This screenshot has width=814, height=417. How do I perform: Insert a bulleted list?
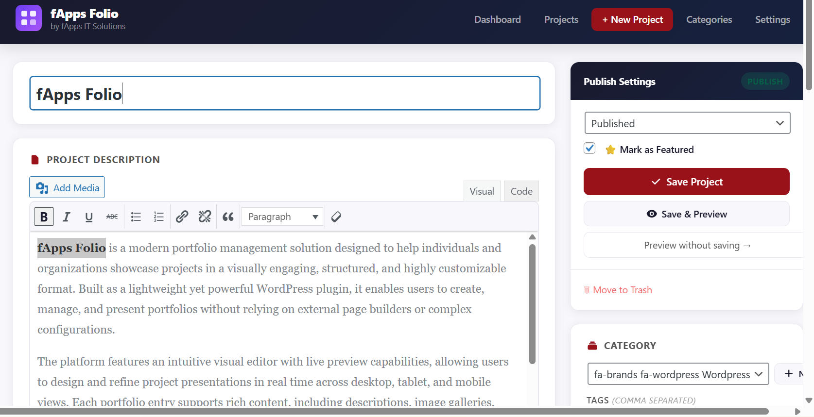pyautogui.click(x=136, y=217)
